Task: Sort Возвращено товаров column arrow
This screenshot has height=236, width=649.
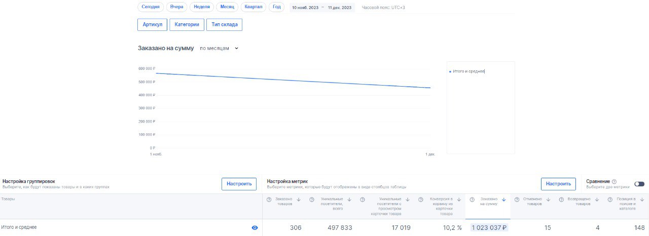Action: [x=597, y=200]
